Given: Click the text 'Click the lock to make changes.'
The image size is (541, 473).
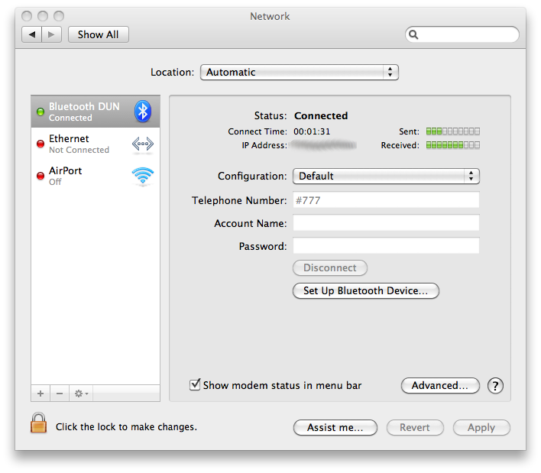Looking at the screenshot, I should [126, 427].
